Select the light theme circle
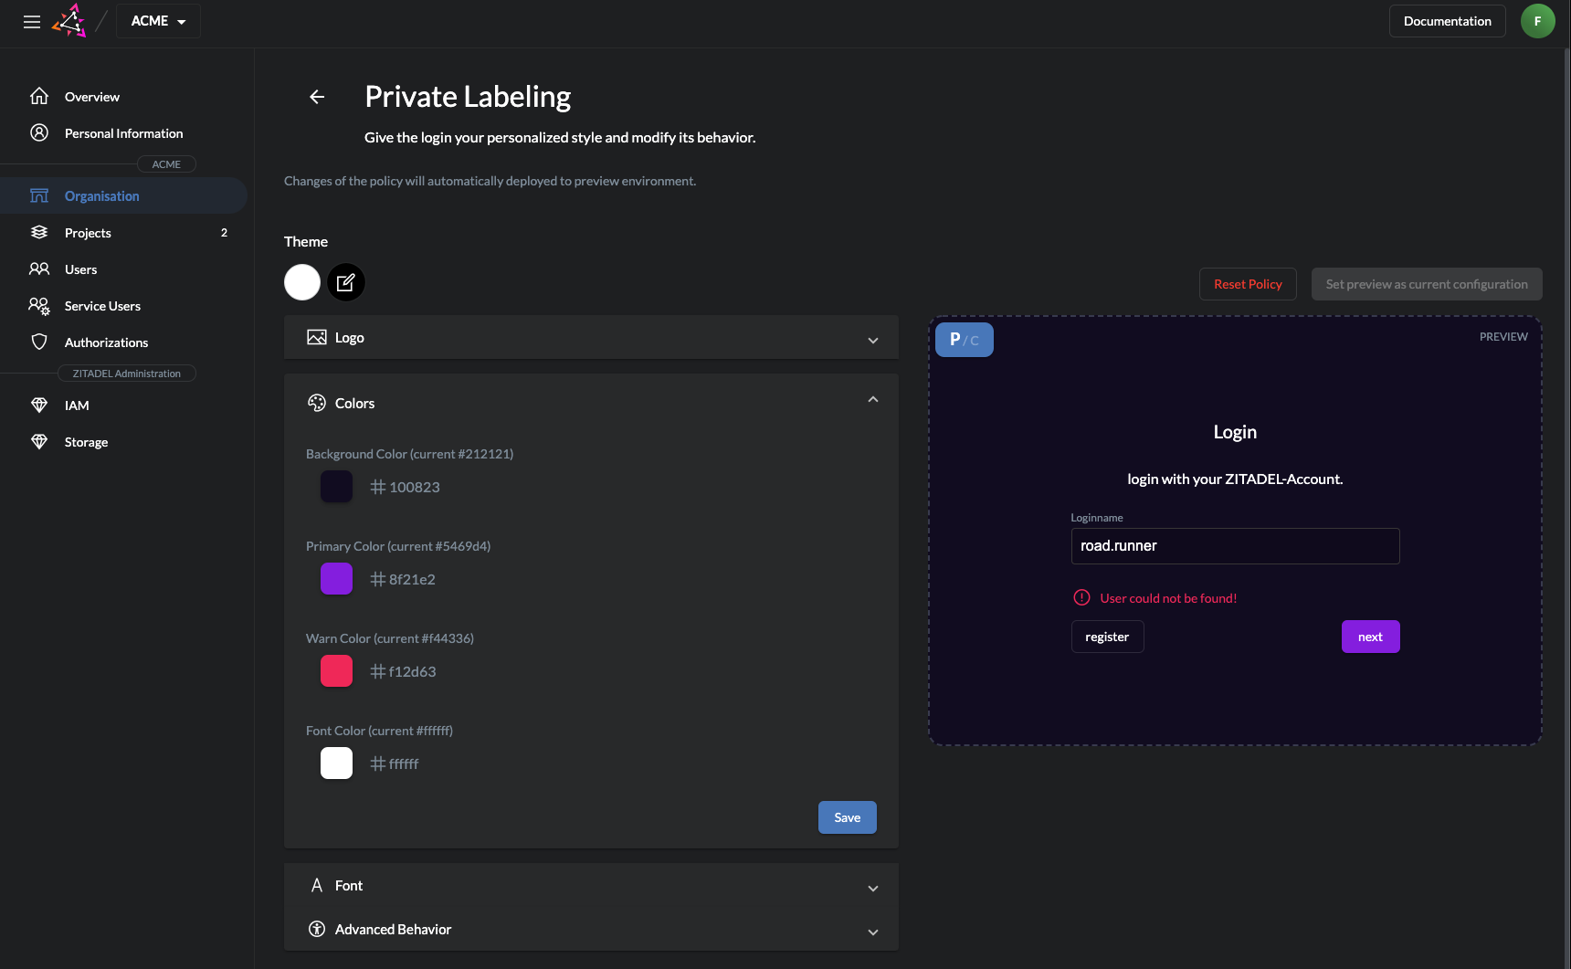Screen dimensions: 1571x969 (302, 282)
